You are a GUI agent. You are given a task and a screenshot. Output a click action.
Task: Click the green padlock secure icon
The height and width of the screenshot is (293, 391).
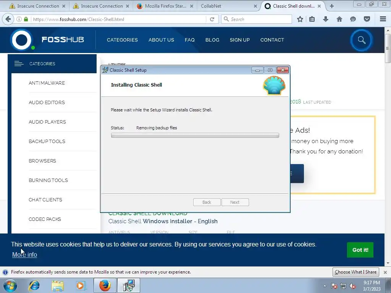(26, 19)
